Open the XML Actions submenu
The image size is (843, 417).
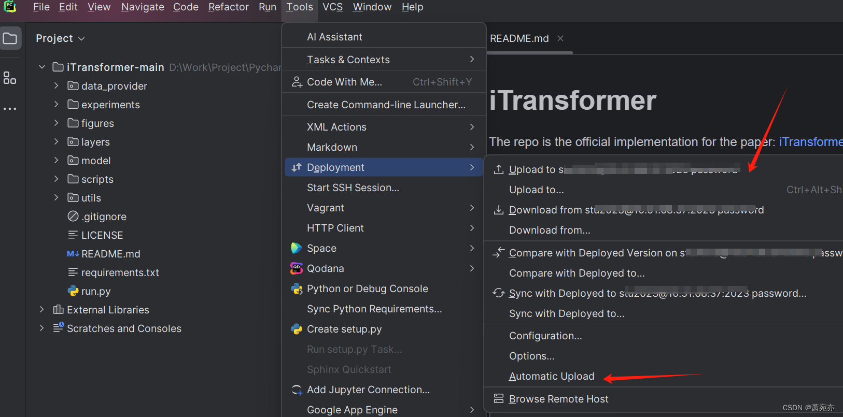pos(384,127)
